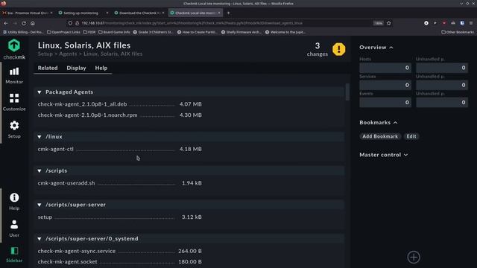Open the 3 changes counter
This screenshot has width=477, height=268.
[318, 49]
